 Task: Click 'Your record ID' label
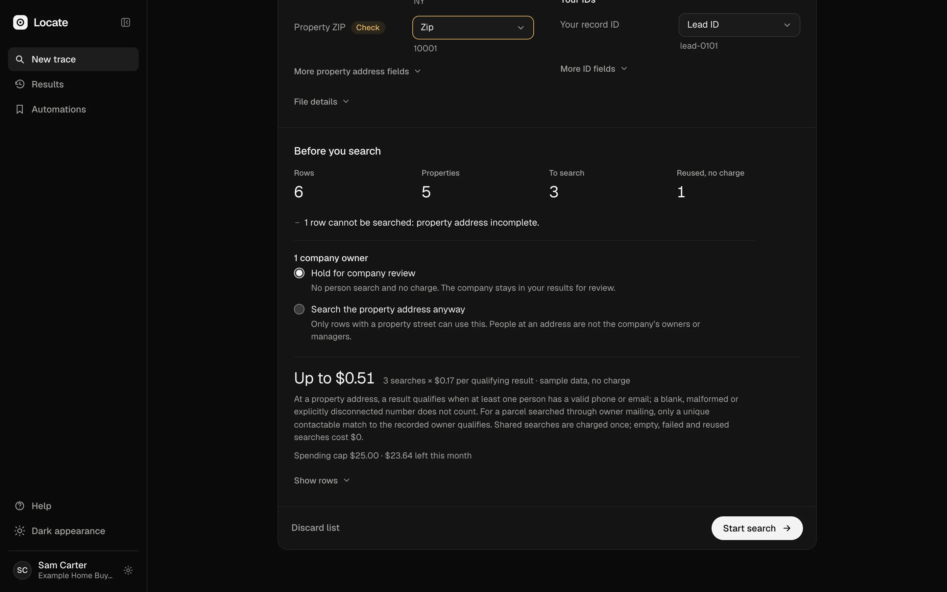(589, 25)
